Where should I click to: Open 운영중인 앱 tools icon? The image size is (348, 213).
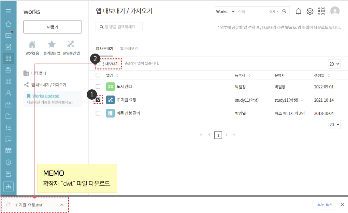point(71,44)
